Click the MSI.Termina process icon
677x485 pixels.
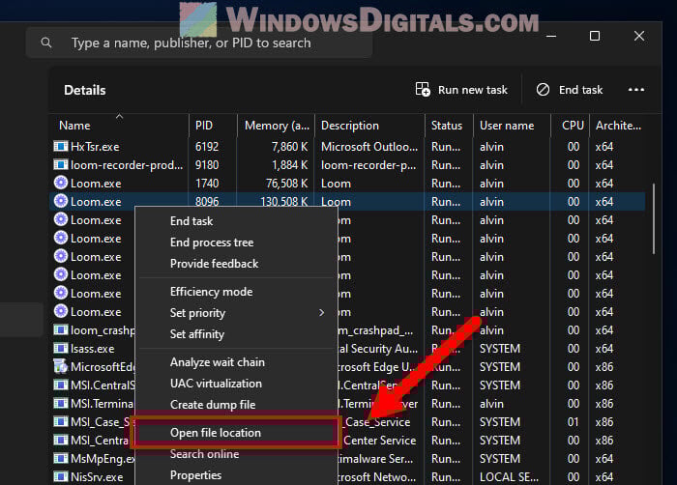[x=60, y=404]
